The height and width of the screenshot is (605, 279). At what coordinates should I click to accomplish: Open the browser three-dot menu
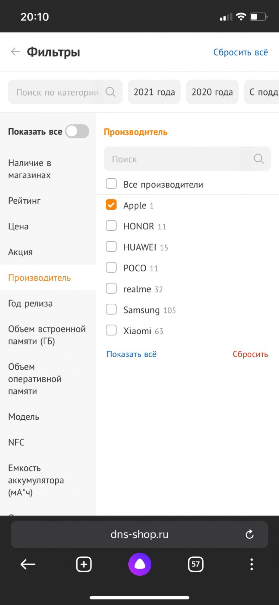[252, 564]
